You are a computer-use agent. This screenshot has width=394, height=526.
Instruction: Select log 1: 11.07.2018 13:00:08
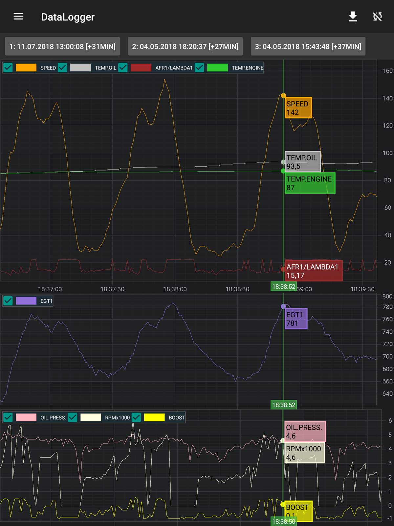62,46
